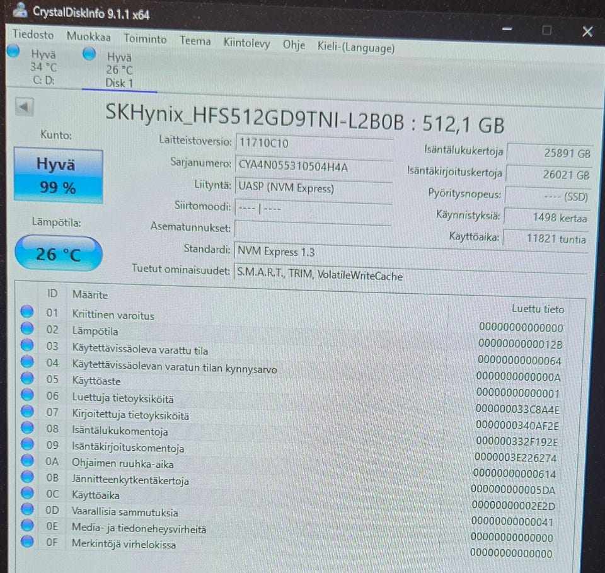Open the Tiedosto menu

point(33,35)
